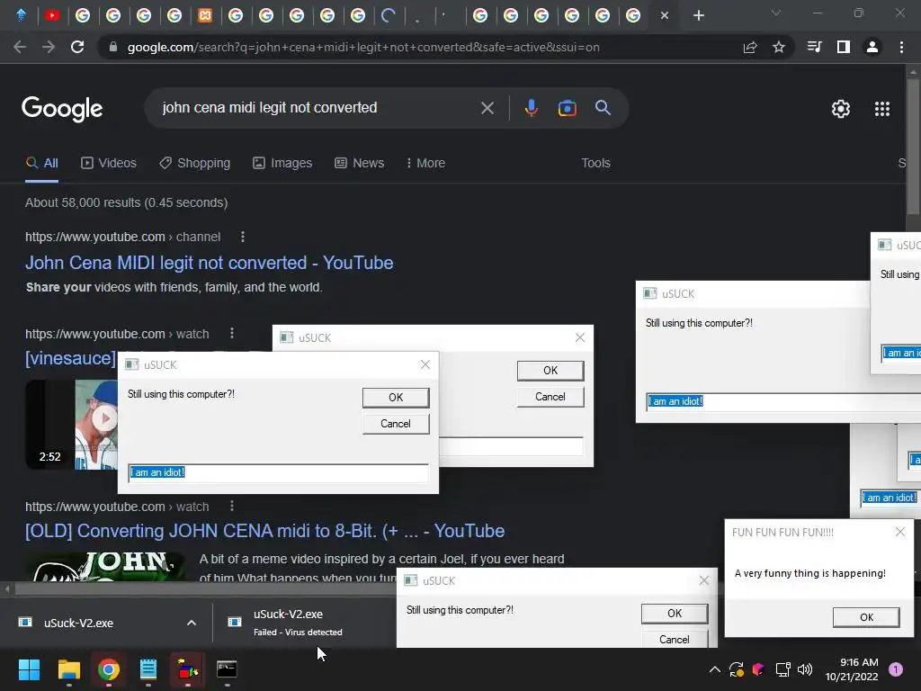Open Google Lens image search icon
921x691 pixels.
pos(567,108)
